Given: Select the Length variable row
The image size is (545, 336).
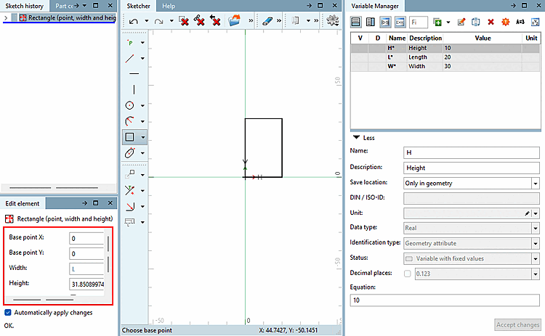Looking at the screenshot, I should click(x=445, y=57).
